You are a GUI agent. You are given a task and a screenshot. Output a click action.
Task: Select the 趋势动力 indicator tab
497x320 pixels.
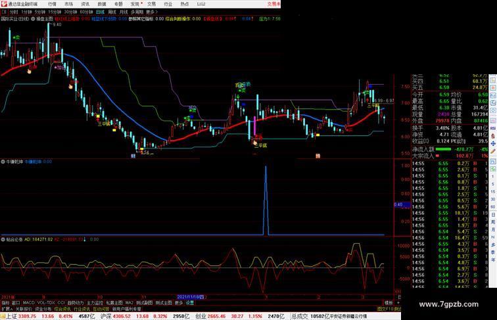pos(76,303)
